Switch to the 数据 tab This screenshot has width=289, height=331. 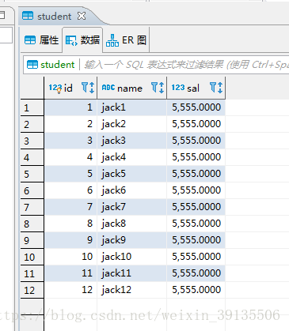[x=82, y=40]
